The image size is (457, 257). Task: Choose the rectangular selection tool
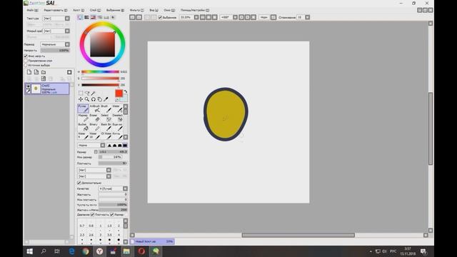(x=81, y=93)
